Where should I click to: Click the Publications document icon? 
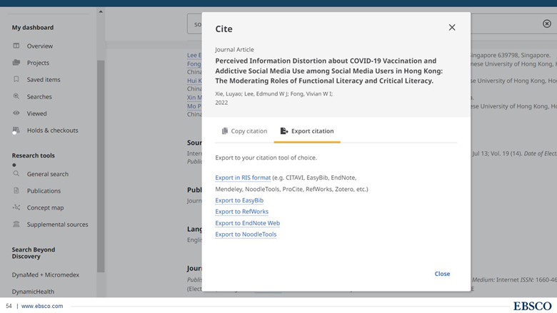coord(16,190)
